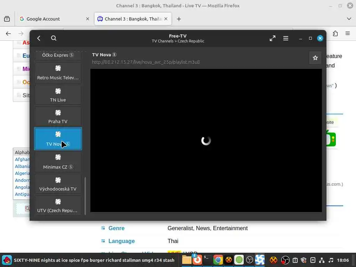Image resolution: width=356 pixels, height=267 pixels.
Task: Open the removable media eject tray icon
Action: tap(313, 260)
